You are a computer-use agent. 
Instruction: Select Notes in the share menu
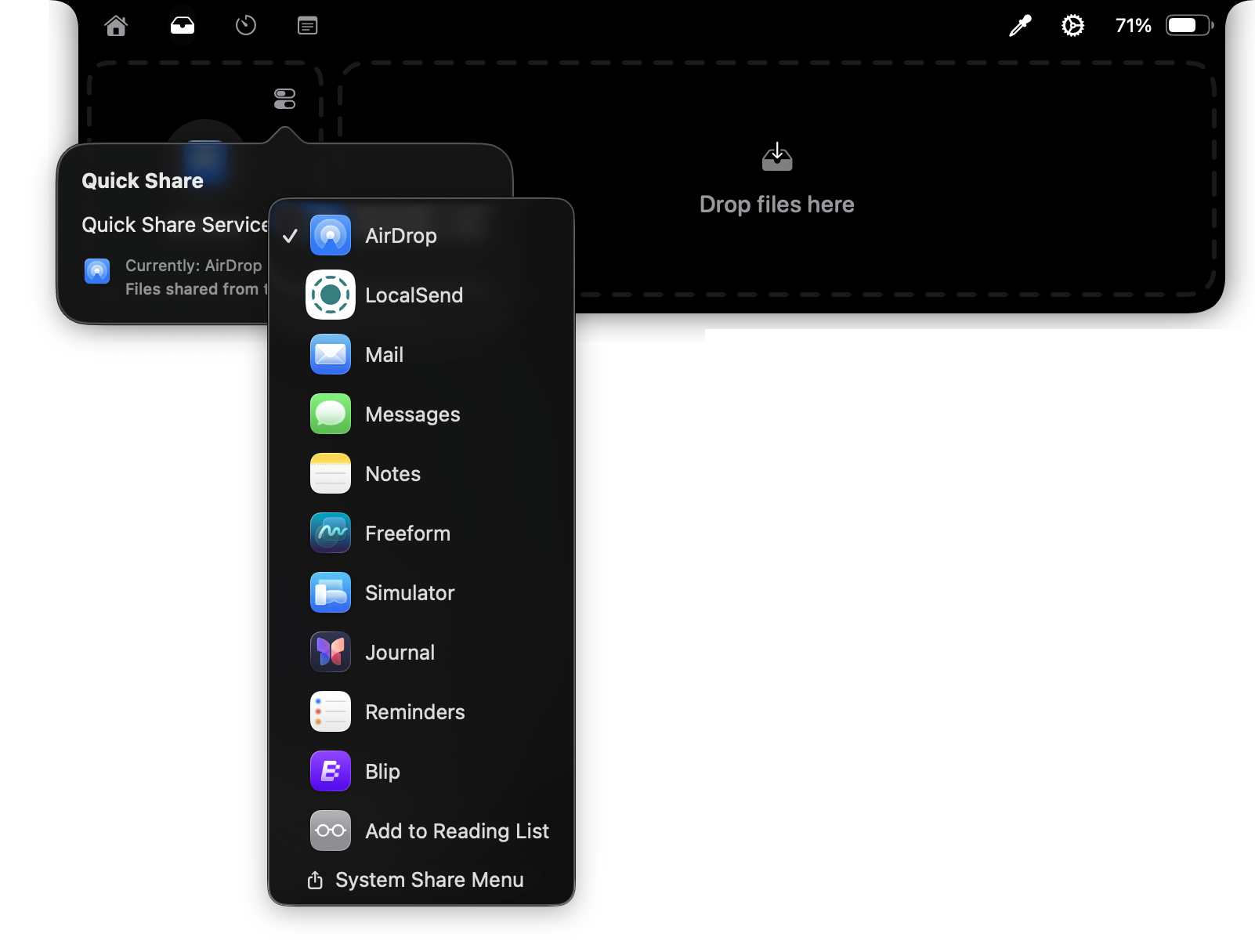[x=421, y=474]
